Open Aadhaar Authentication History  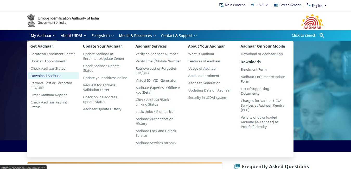pos(155,121)
